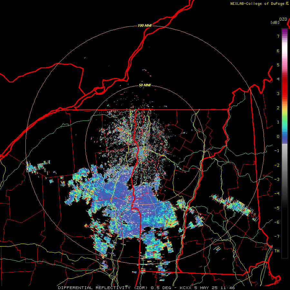Click the 100 NMI range ring label
The height and width of the screenshot is (290, 290).
145,25
